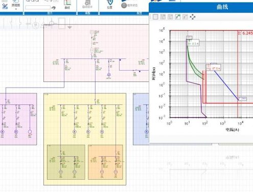This screenshot has height=192, width=253.
Task: Click the ribbon search input field
Action: (38, 7)
